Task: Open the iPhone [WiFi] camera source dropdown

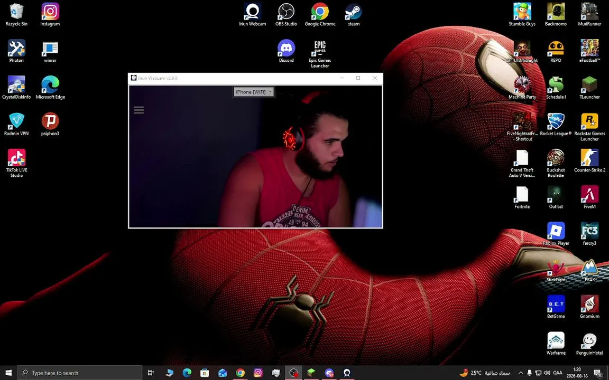Action: (253, 92)
